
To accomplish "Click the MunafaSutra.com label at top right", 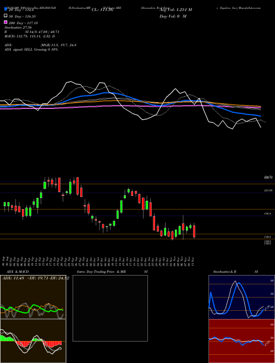I will (x=250, y=8).
